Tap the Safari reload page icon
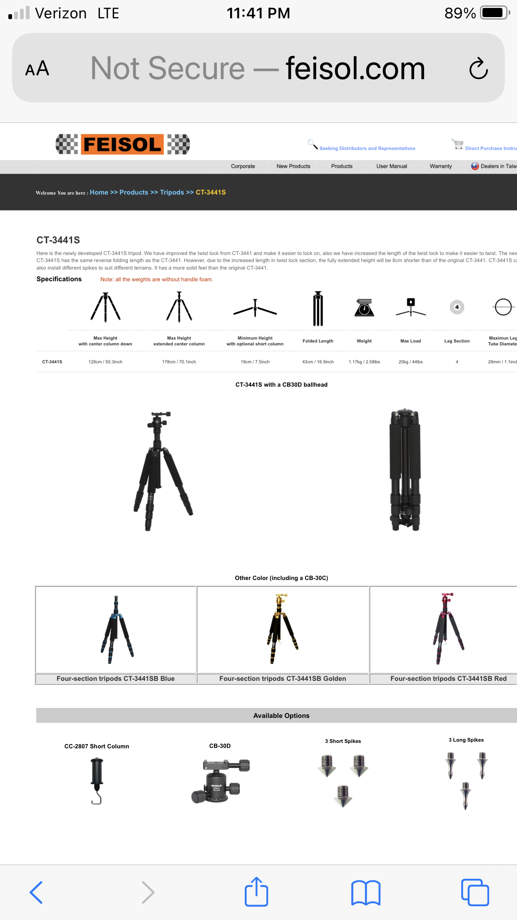The width and height of the screenshot is (517, 920). [478, 68]
